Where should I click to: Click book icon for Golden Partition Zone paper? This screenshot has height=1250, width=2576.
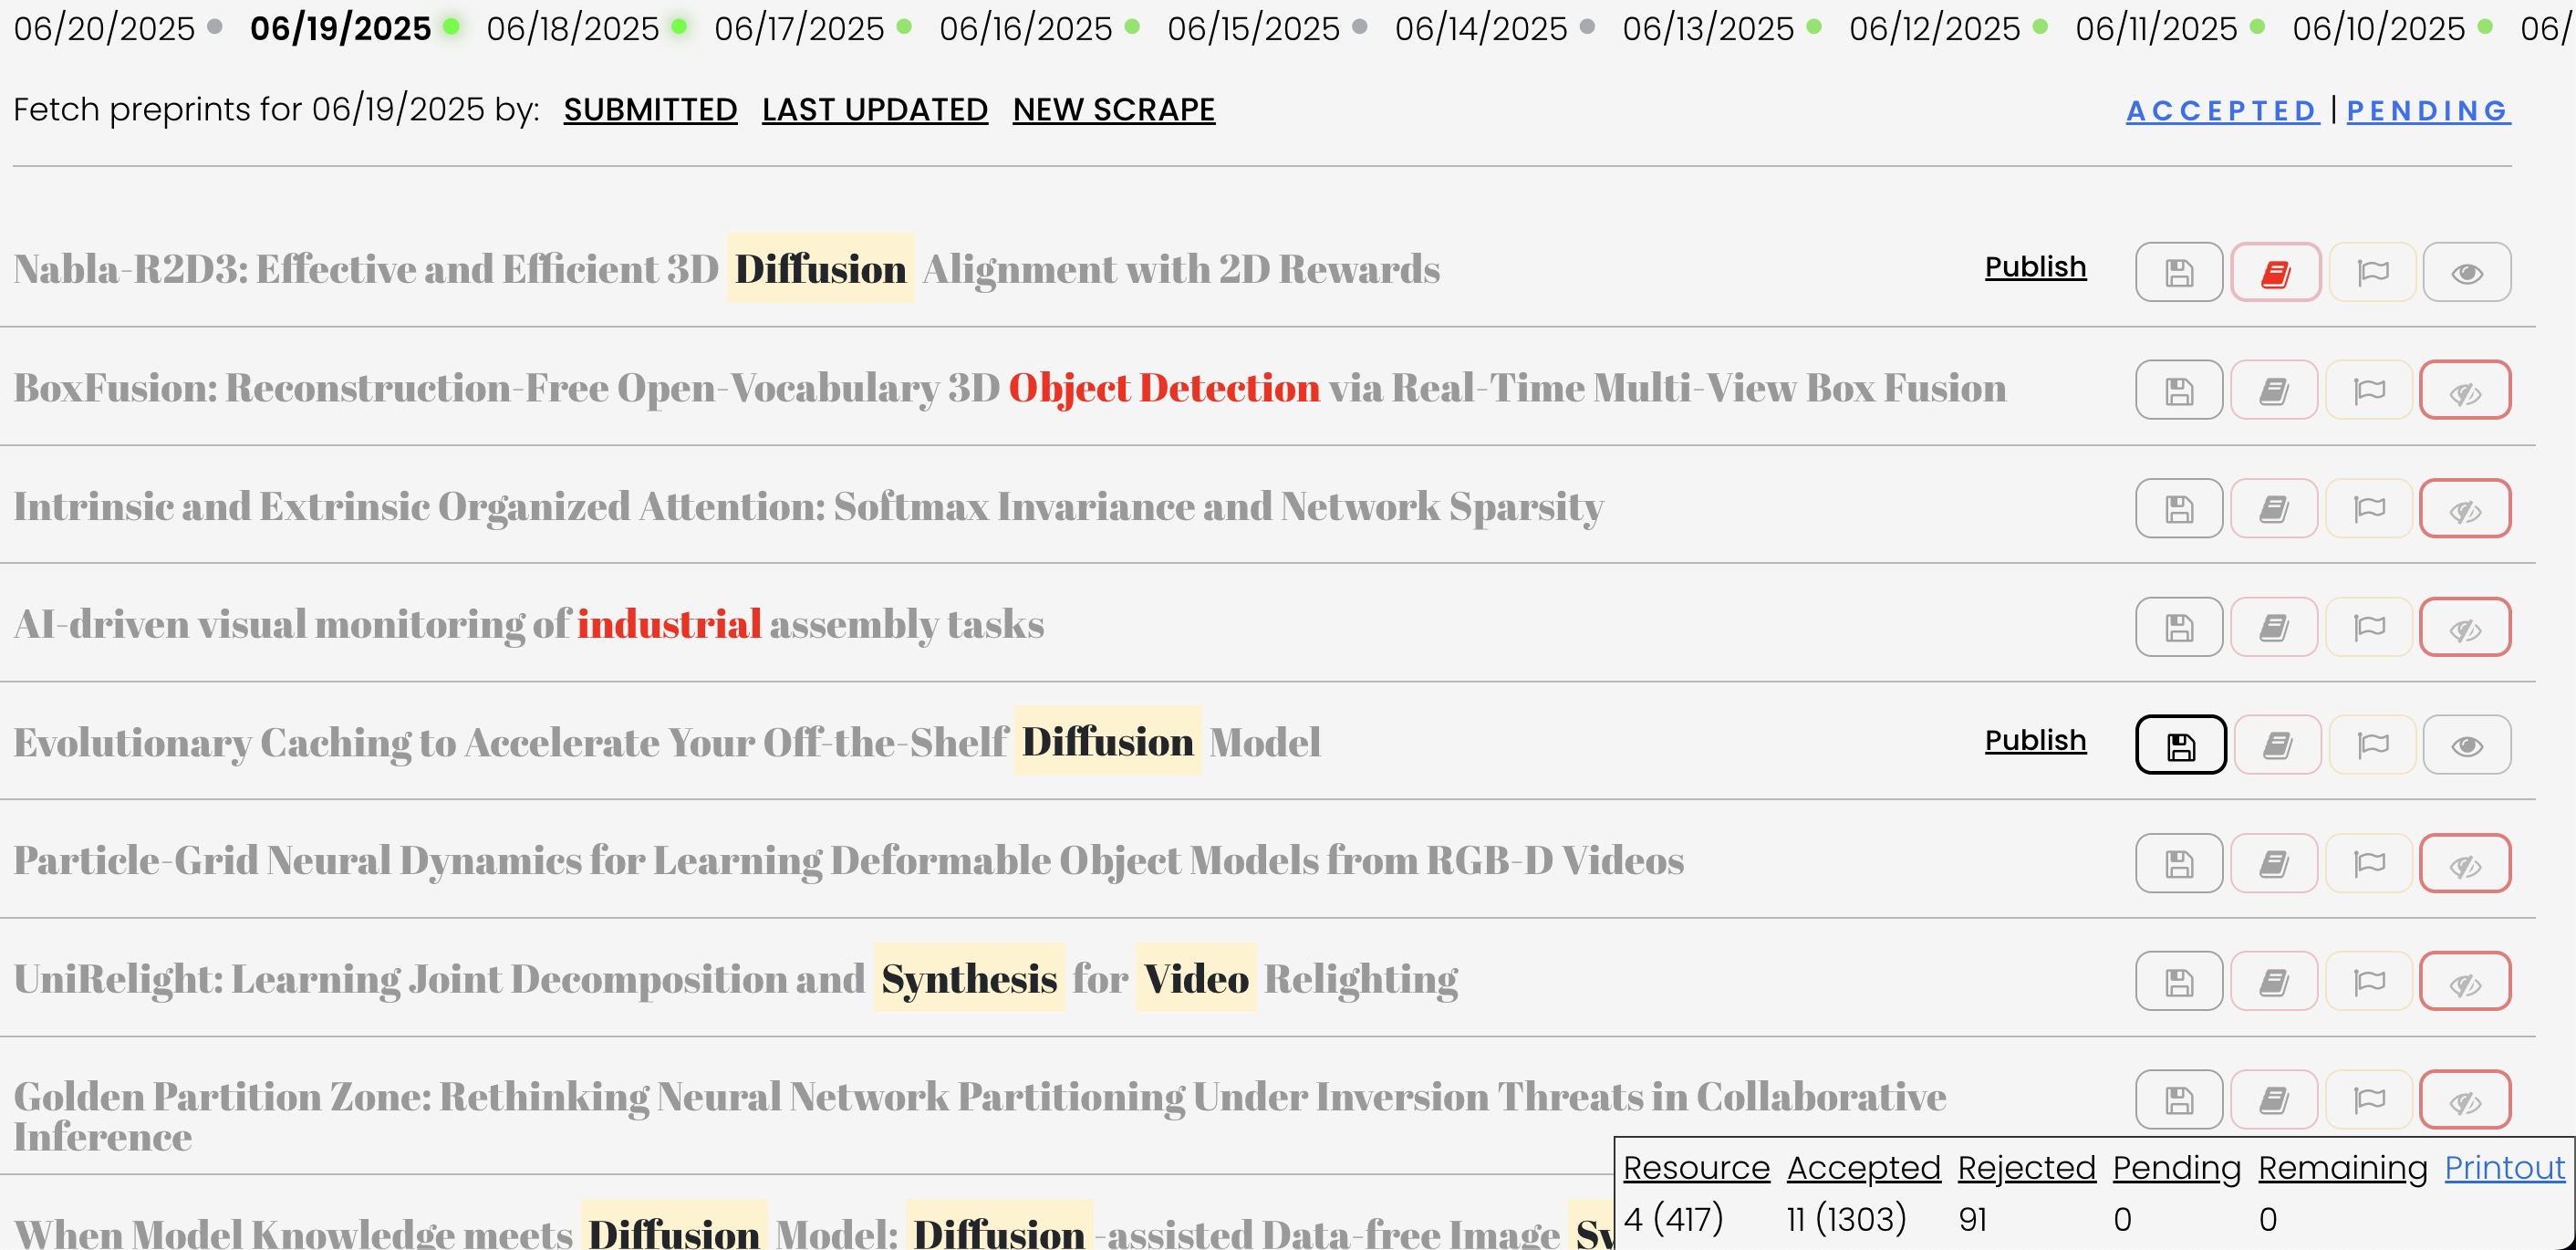2274,1100
